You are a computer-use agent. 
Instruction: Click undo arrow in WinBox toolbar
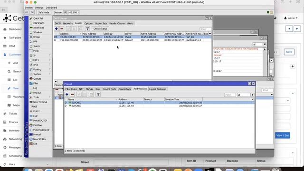(27, 12)
